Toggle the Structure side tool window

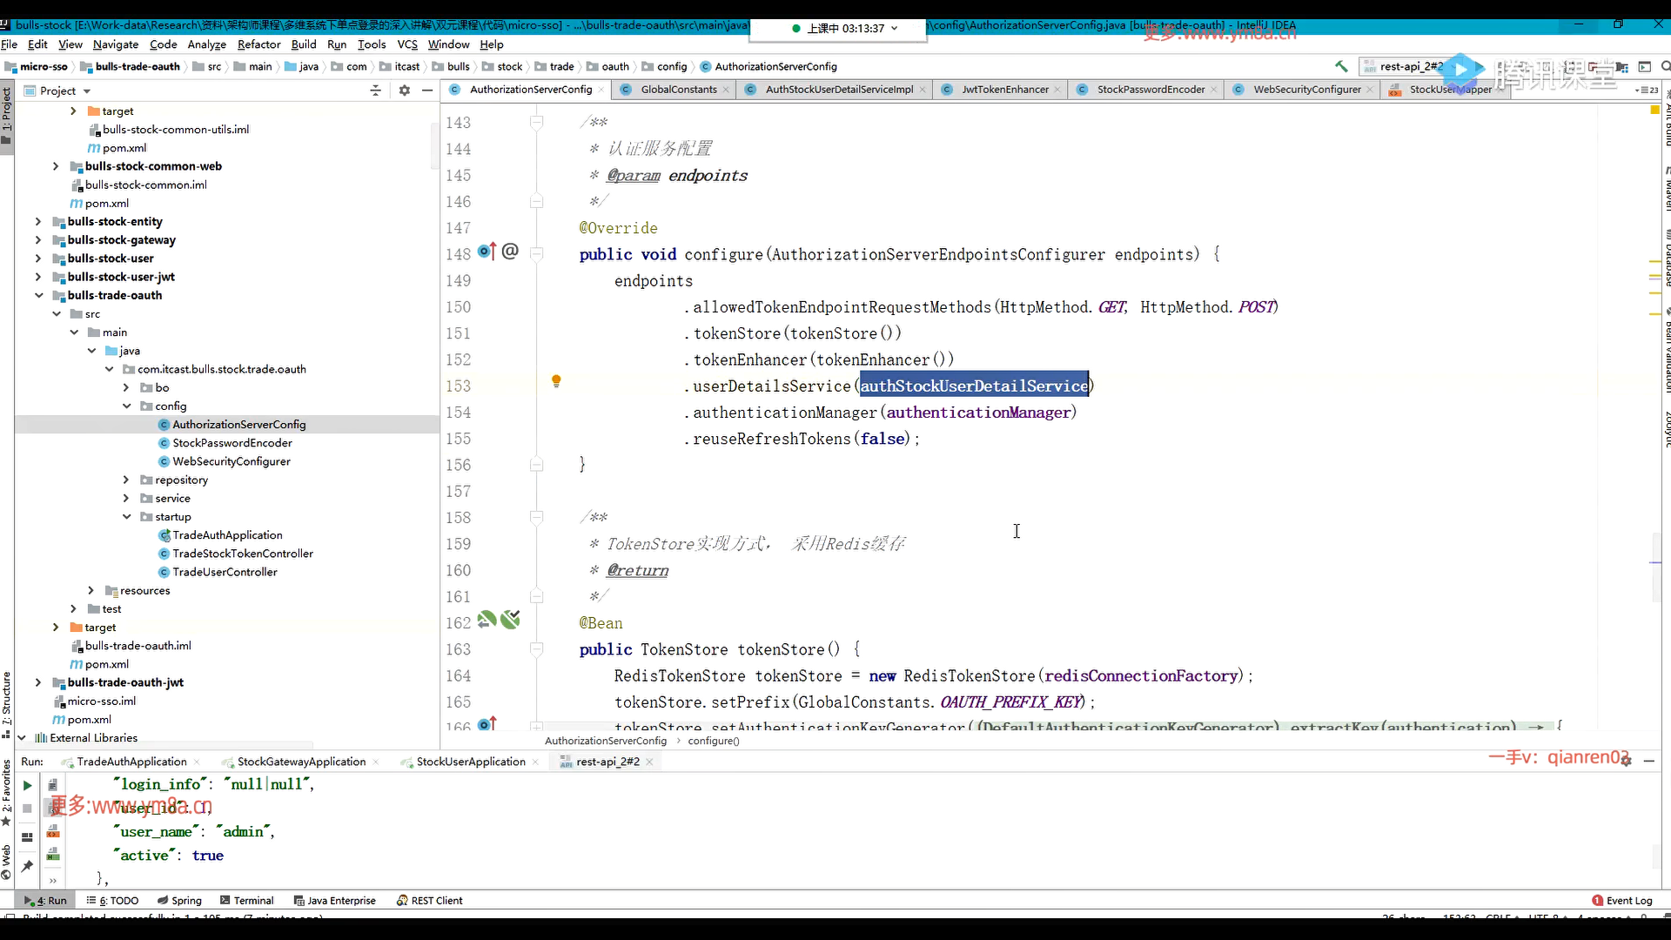point(7,701)
